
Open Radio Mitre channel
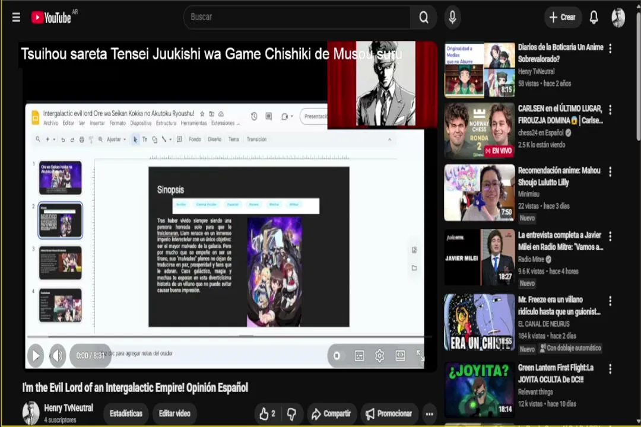click(x=531, y=259)
